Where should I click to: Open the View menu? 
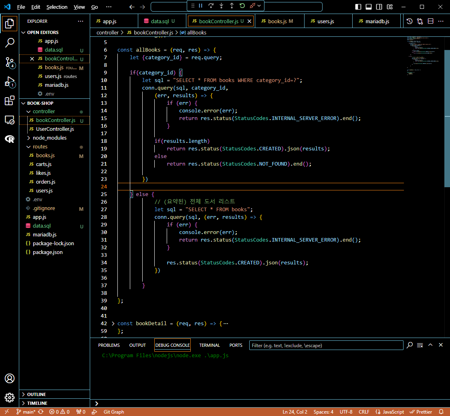[79, 7]
